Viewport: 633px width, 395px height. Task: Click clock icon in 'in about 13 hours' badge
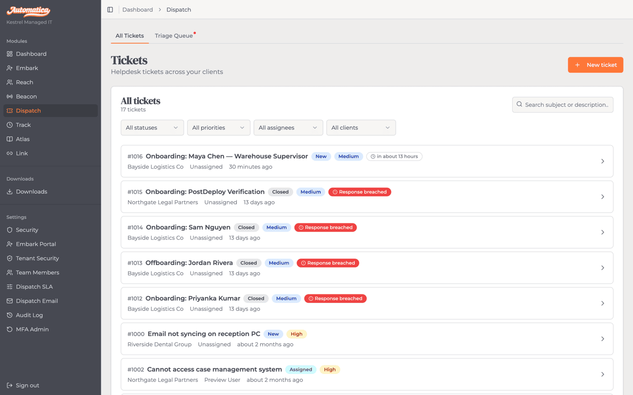click(373, 156)
